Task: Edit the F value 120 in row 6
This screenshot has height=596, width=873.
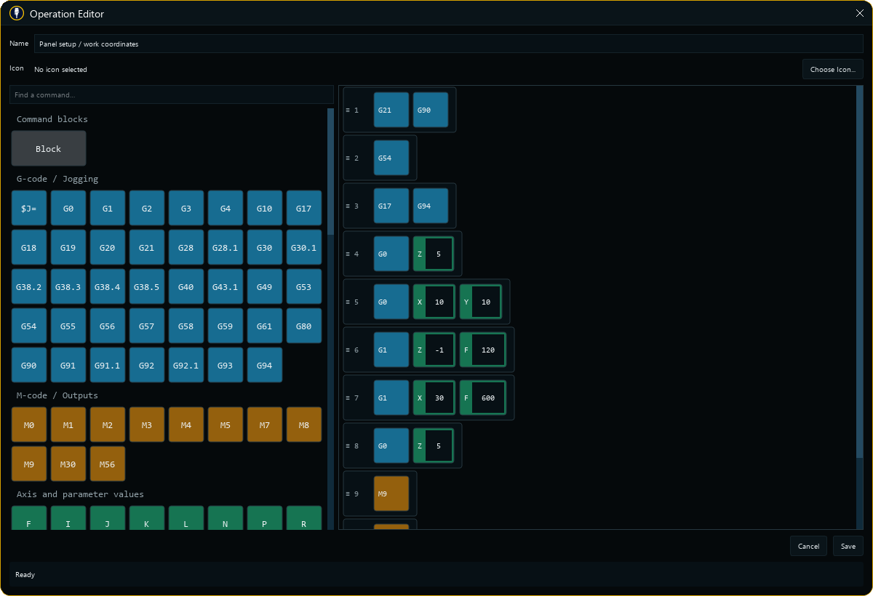Action: [488, 350]
